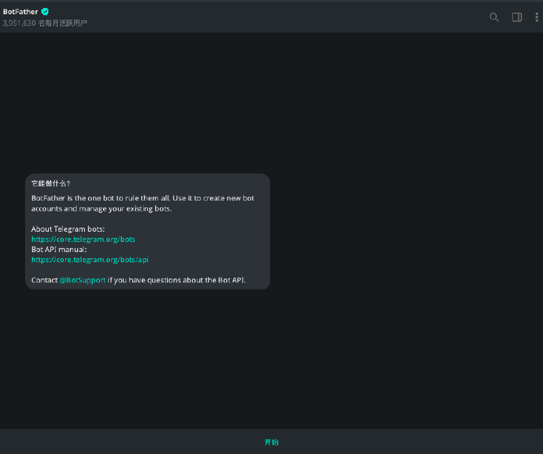Click "accounts and manage your existing bots" line
The width and height of the screenshot is (543, 454).
point(102,209)
